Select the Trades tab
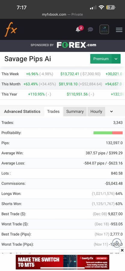Image resolution: width=125 pixels, height=271 pixels. [x=53, y=111]
